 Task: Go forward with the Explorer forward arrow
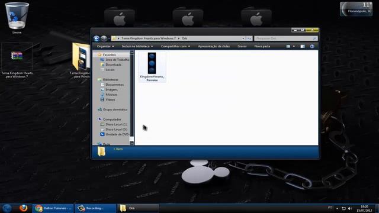click(104, 38)
